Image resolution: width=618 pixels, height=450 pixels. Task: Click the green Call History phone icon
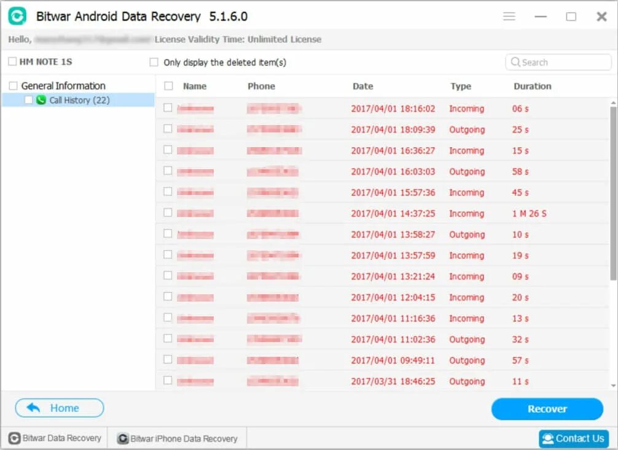41,100
